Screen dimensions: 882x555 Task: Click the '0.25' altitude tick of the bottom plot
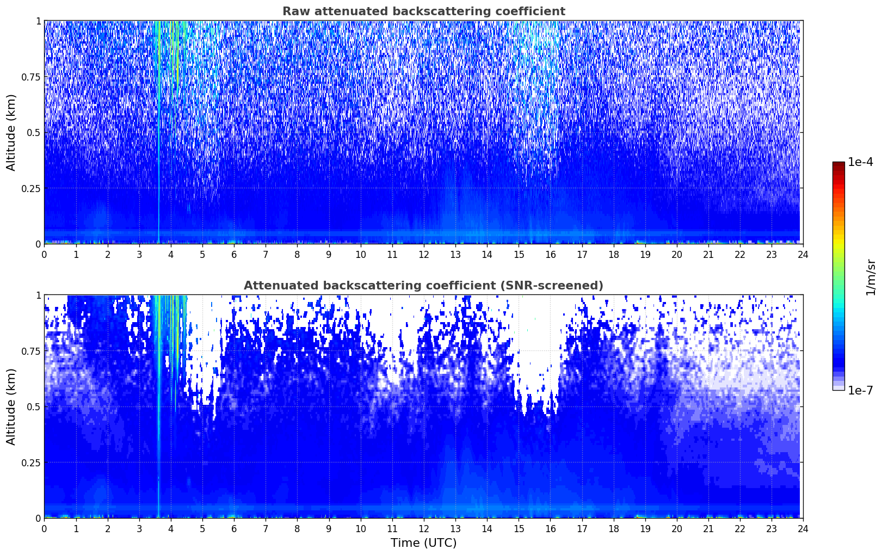point(31,462)
